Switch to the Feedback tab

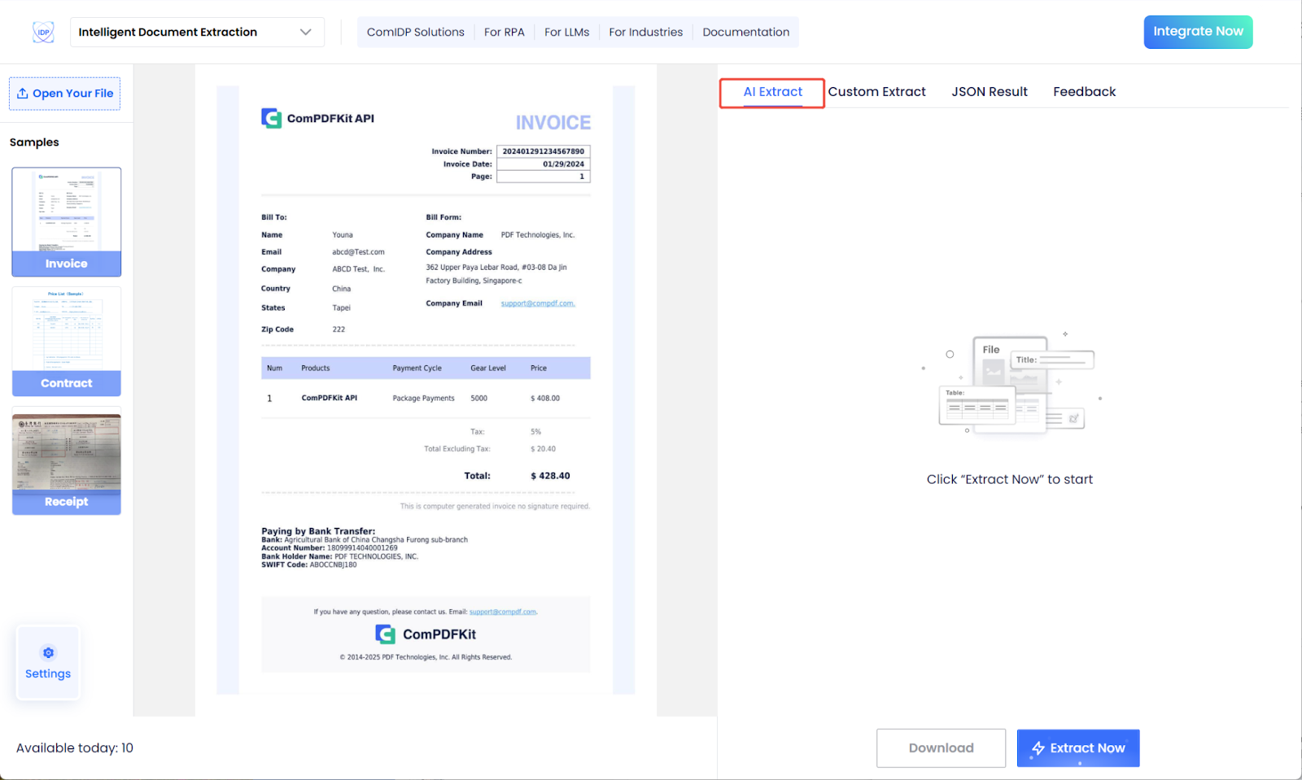click(1084, 92)
